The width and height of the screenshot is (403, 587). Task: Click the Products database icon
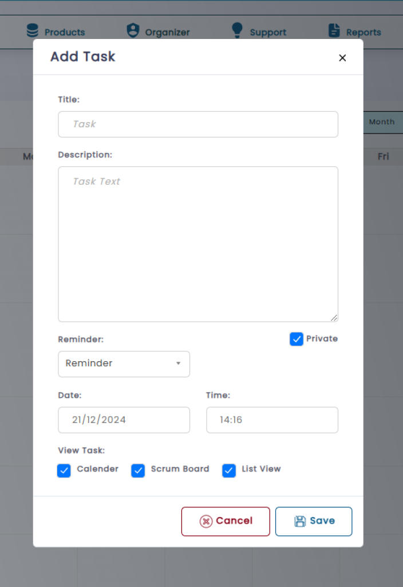(x=33, y=30)
